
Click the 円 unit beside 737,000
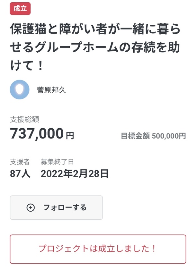pos(70,136)
